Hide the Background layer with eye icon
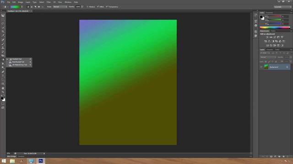 [261, 67]
